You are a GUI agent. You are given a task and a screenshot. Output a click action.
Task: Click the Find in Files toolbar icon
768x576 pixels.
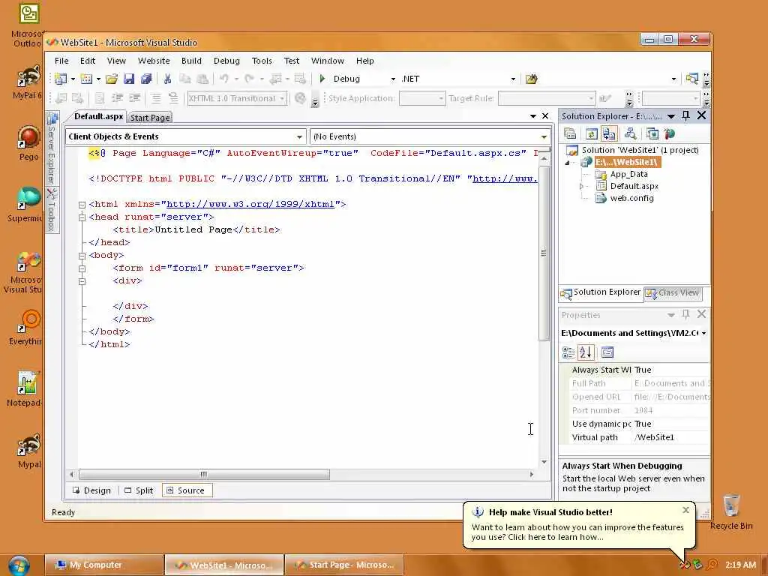(532, 79)
